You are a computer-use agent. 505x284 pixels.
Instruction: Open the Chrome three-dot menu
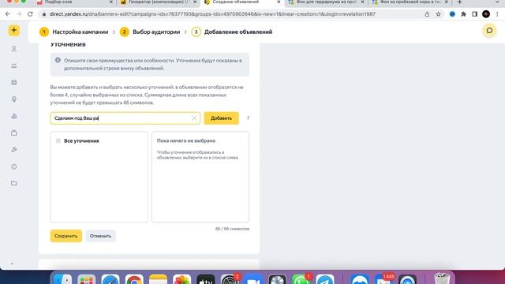497,14
